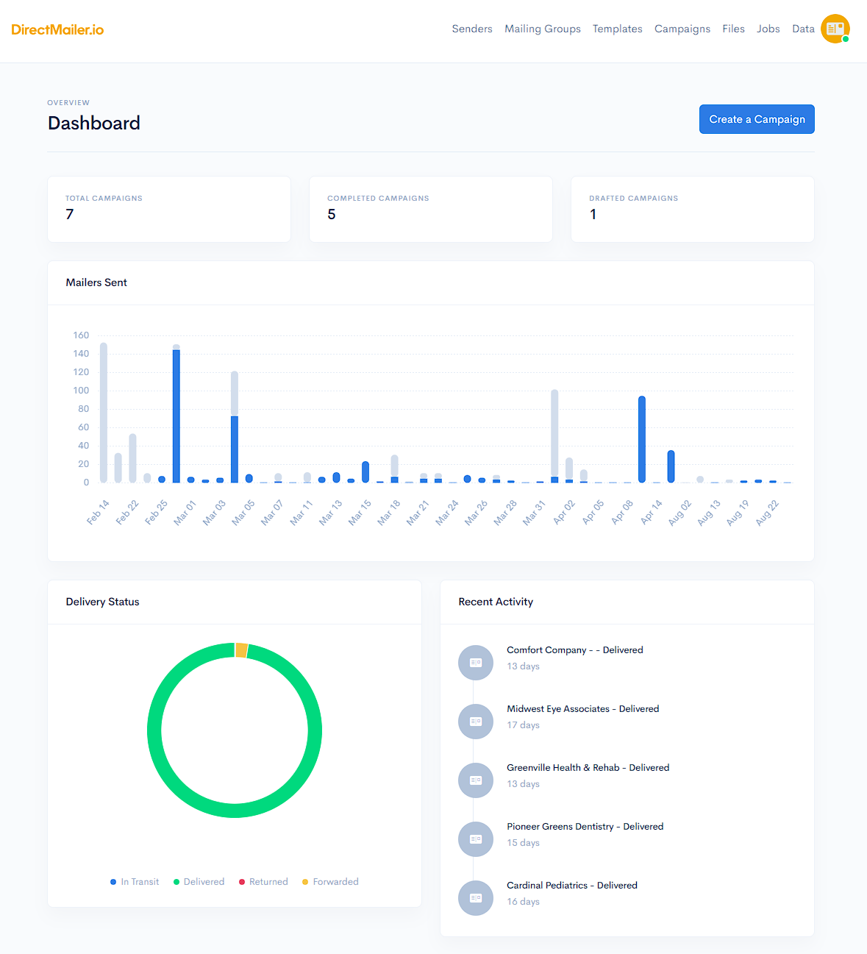
Task: Open the Cardinal Pediatrics activity icon
Action: point(475,898)
